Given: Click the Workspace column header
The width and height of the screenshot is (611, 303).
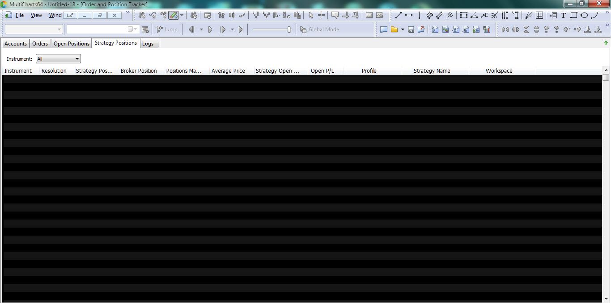Looking at the screenshot, I should pos(499,71).
